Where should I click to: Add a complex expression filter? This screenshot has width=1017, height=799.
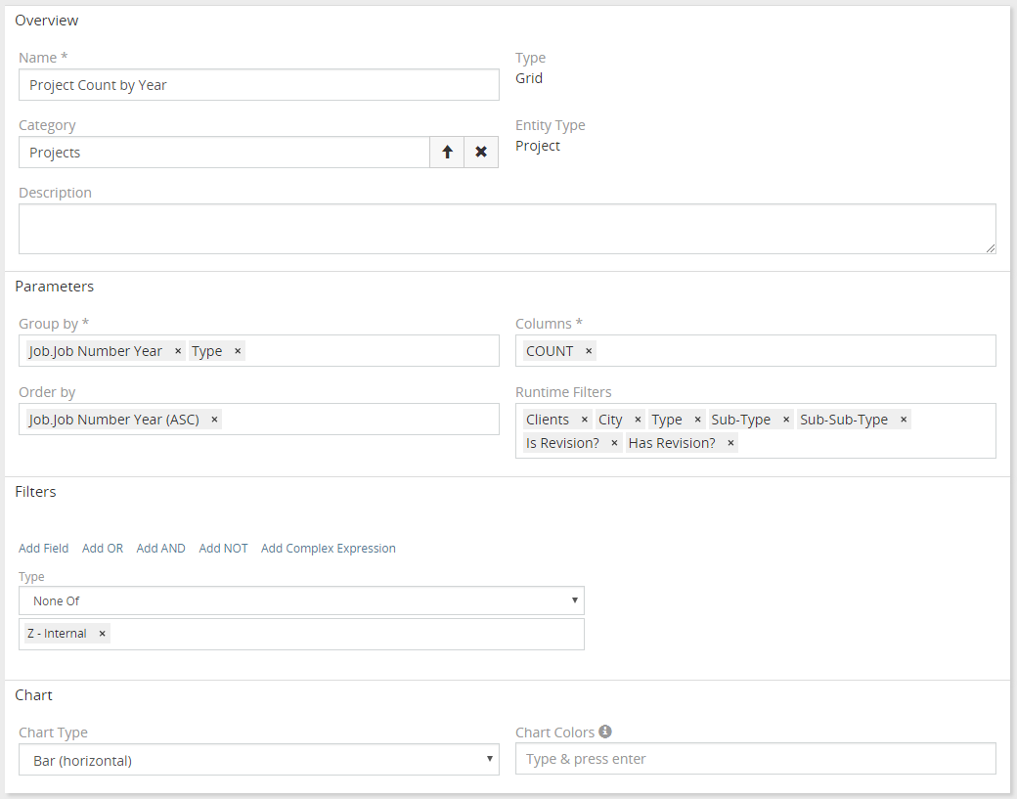328,548
